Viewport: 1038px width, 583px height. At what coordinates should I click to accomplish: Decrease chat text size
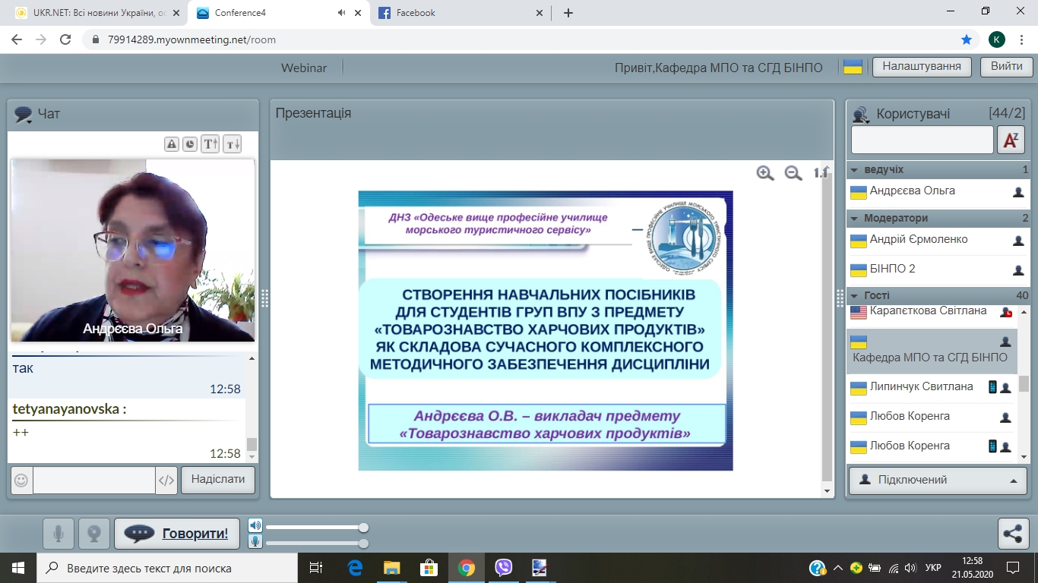232,143
